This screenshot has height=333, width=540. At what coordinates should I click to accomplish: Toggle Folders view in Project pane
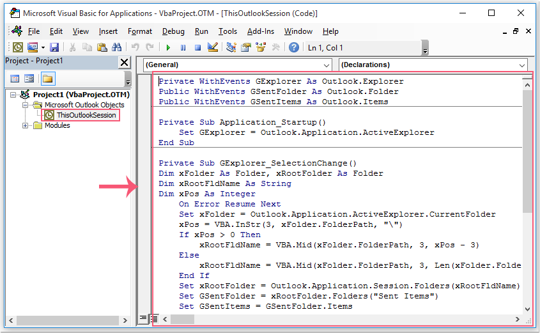click(x=47, y=79)
